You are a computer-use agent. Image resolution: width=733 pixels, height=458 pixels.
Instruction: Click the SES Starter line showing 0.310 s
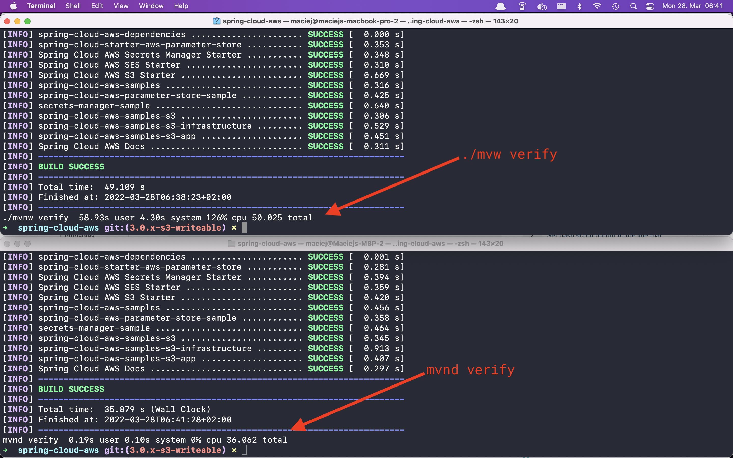pos(204,65)
